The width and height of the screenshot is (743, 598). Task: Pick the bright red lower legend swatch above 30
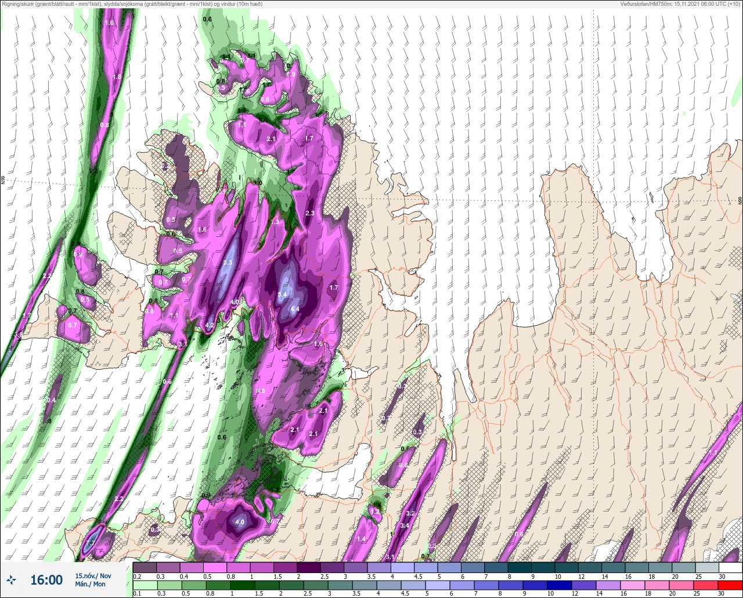730,585
